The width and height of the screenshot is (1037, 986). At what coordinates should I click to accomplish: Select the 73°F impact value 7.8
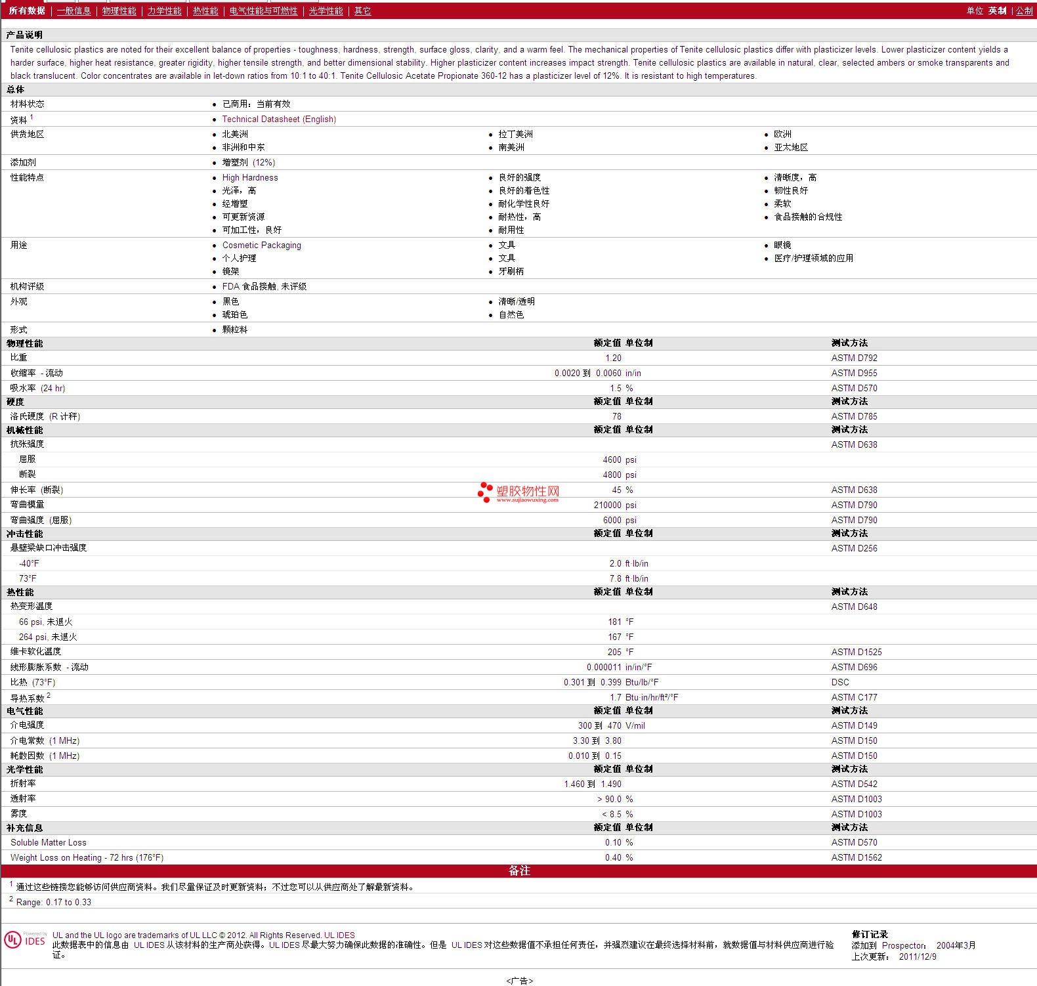[x=615, y=578]
